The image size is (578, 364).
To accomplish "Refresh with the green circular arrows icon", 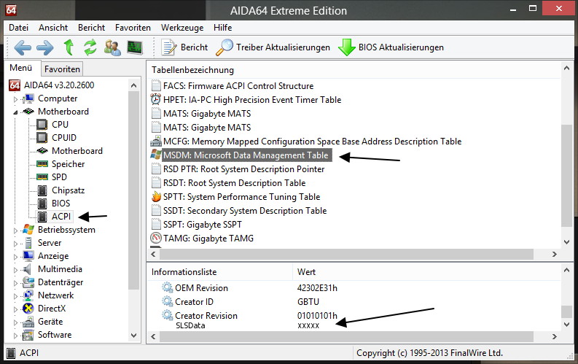I will coord(90,47).
